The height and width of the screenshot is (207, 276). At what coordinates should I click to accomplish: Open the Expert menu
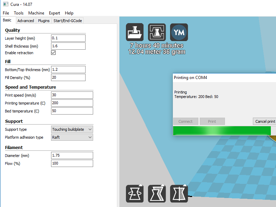click(x=55, y=13)
